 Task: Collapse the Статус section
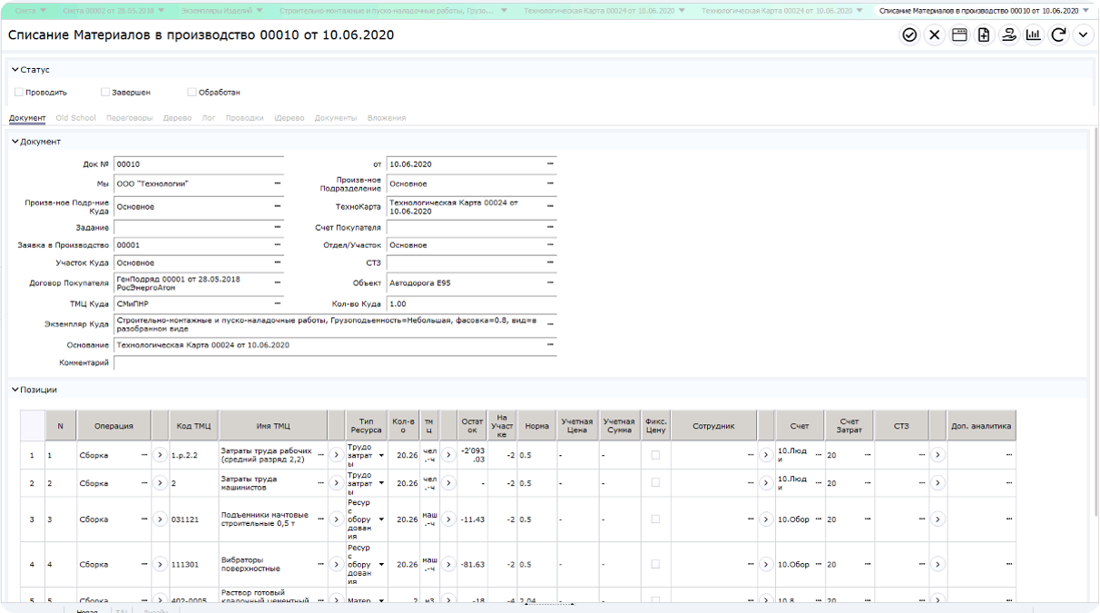(x=15, y=69)
